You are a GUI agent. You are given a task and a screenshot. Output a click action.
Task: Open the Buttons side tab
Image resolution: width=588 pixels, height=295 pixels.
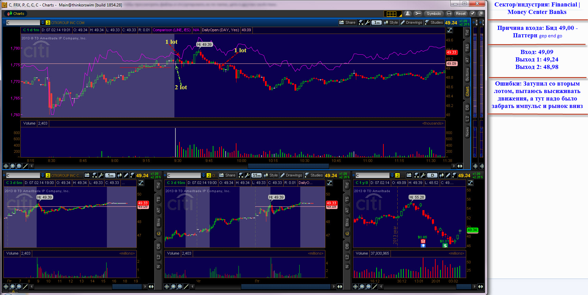467,74
